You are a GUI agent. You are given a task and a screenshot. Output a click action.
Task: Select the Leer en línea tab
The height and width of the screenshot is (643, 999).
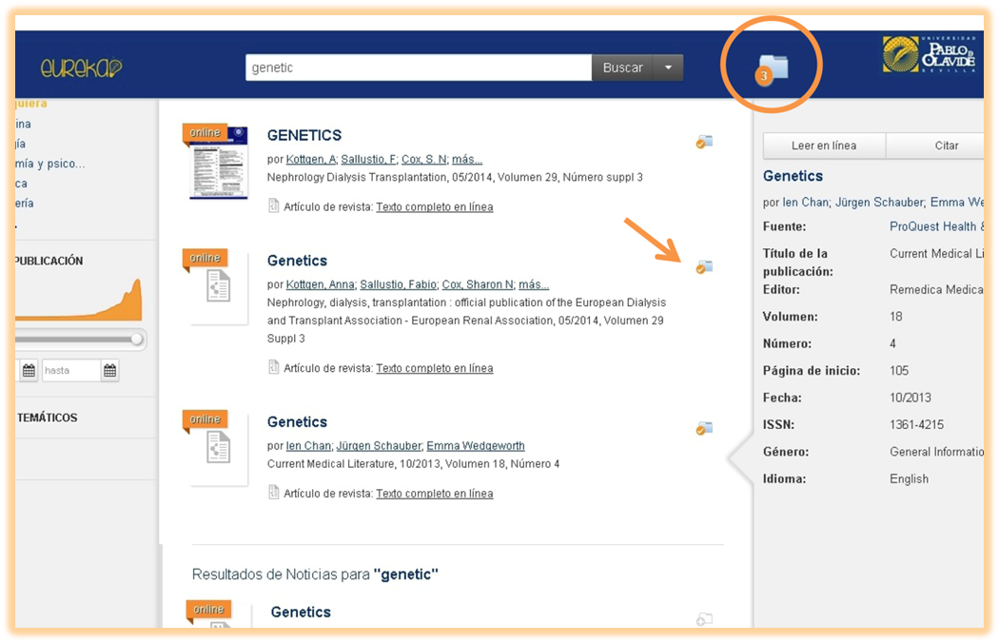(x=823, y=146)
